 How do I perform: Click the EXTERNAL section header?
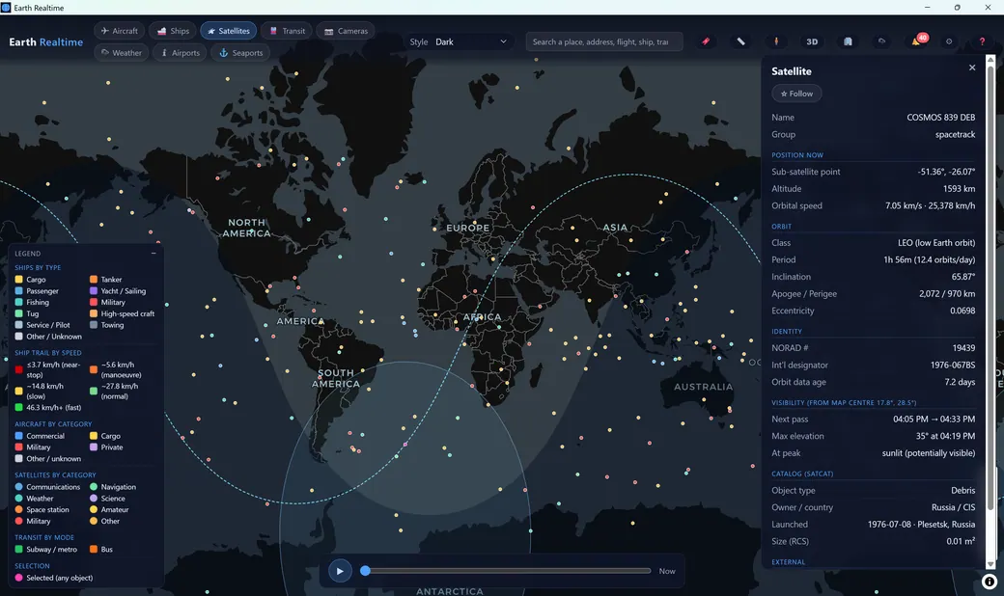pyautogui.click(x=788, y=562)
